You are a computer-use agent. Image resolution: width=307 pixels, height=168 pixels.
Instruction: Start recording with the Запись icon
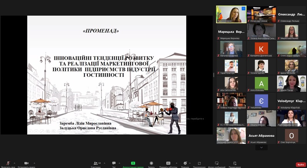click(x=151, y=163)
